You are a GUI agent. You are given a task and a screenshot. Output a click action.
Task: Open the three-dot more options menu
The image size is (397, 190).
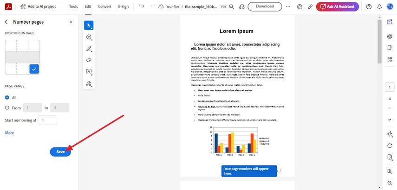(x=288, y=7)
